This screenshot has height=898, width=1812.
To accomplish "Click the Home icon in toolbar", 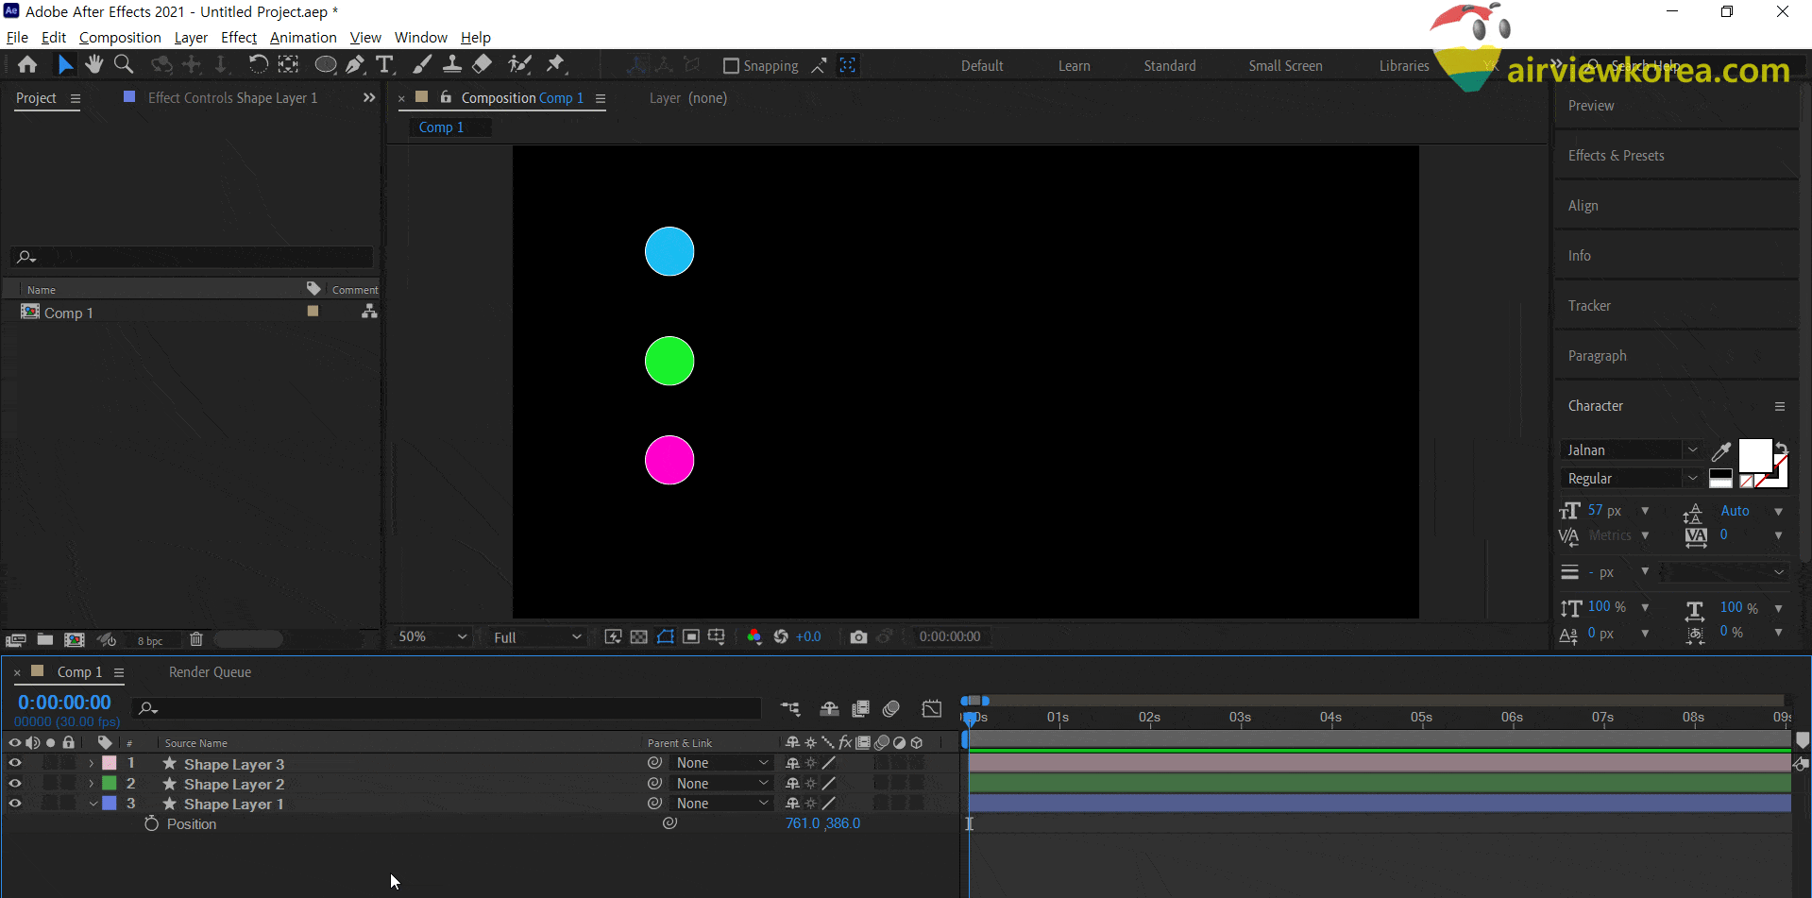I will click(x=27, y=64).
